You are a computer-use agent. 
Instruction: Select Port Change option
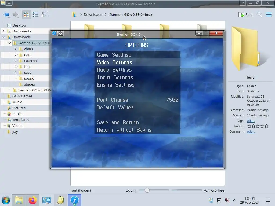(x=137, y=100)
